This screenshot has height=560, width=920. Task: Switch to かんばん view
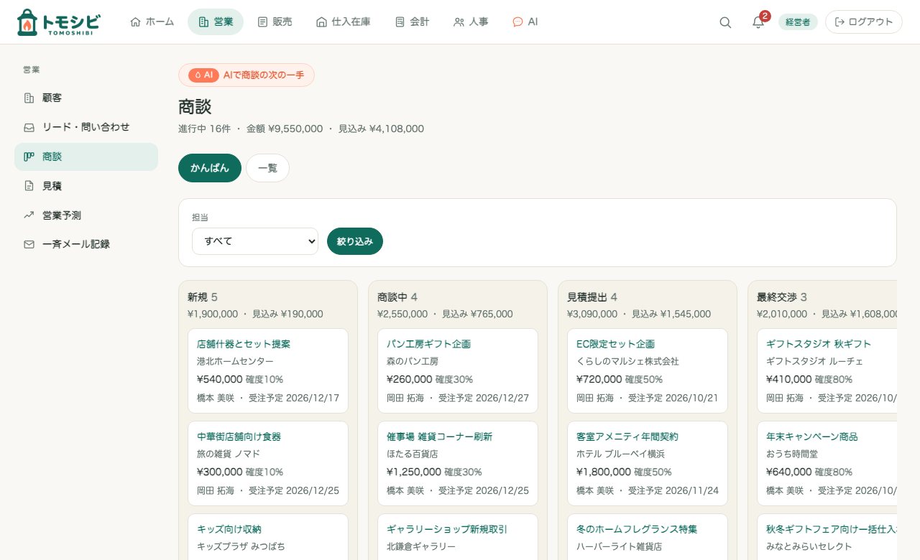(x=210, y=168)
